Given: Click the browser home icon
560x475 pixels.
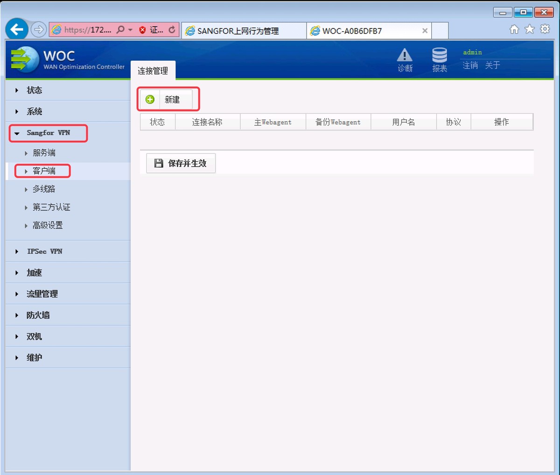Looking at the screenshot, I should pyautogui.click(x=514, y=29).
